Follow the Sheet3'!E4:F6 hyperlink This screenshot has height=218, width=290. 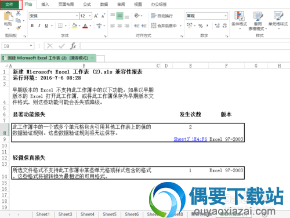tap(190, 139)
